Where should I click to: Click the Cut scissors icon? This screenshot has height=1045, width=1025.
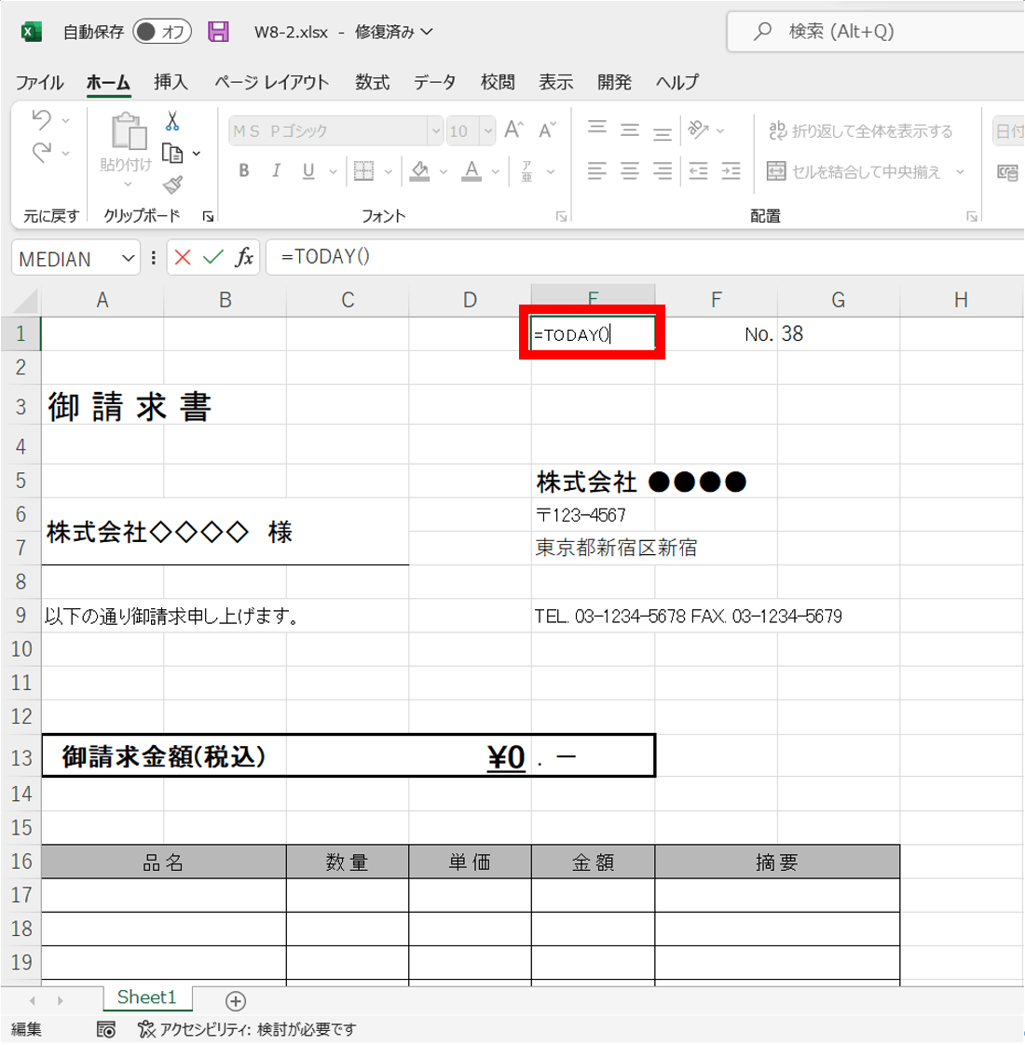pyautogui.click(x=172, y=121)
